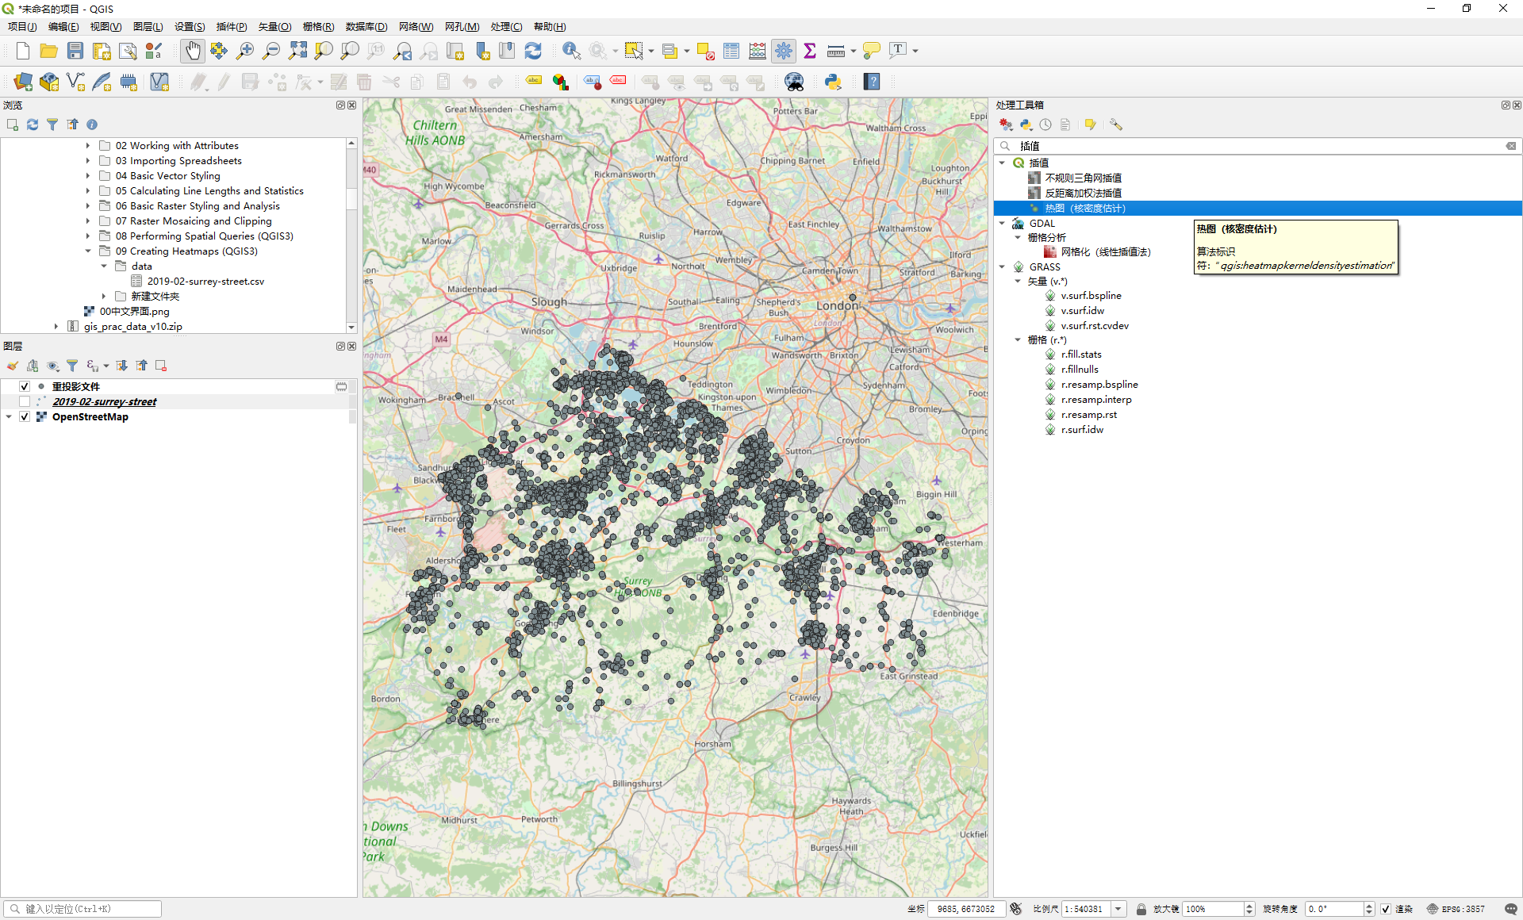Open the Python console icon

tap(833, 82)
